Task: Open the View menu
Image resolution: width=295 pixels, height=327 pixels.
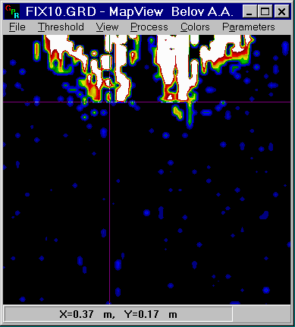Action: click(107, 27)
